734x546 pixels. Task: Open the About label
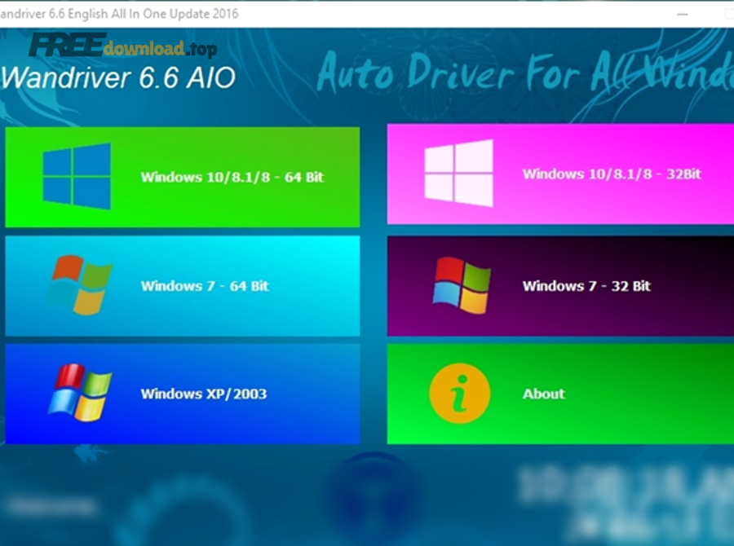543,394
